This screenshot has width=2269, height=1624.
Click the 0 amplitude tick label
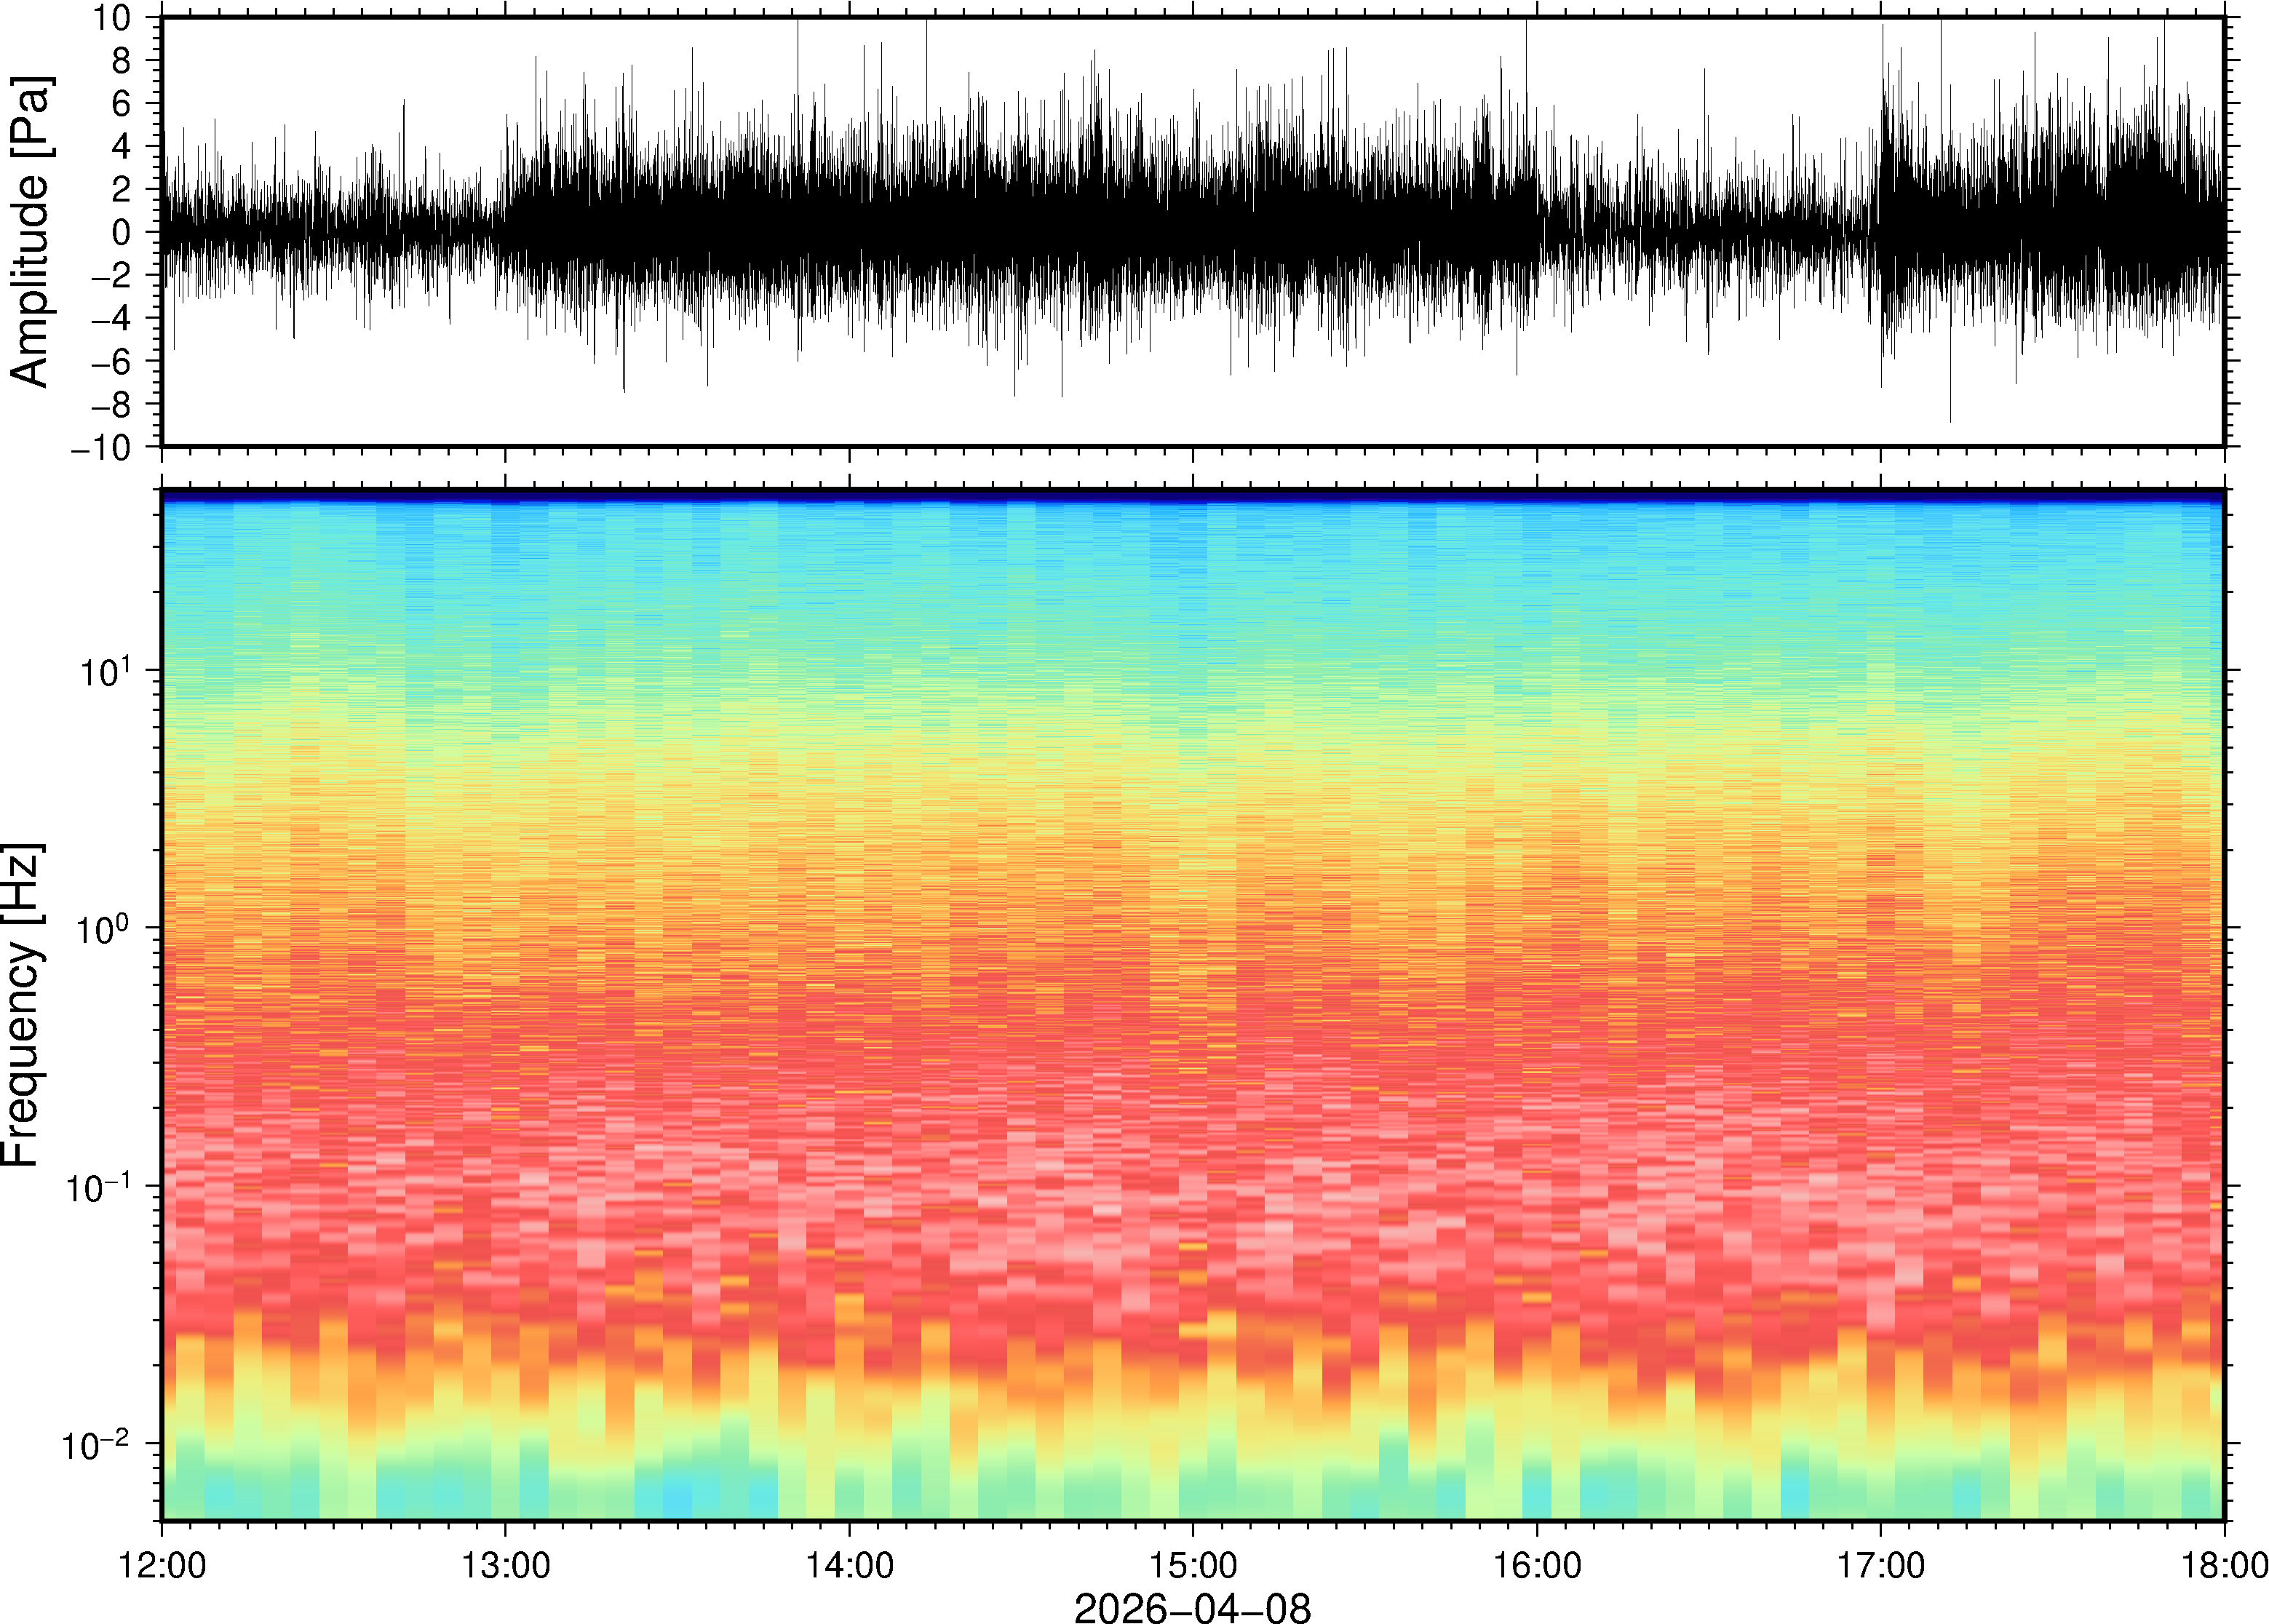pos(122,232)
